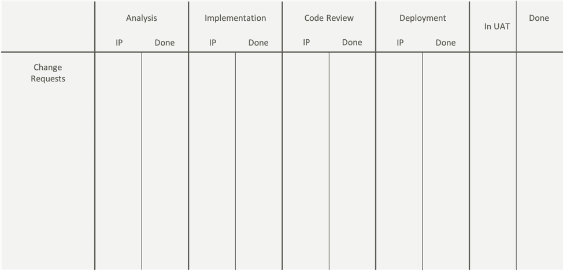Click the empty In UAT cell
The image size is (563, 270).
493,161
